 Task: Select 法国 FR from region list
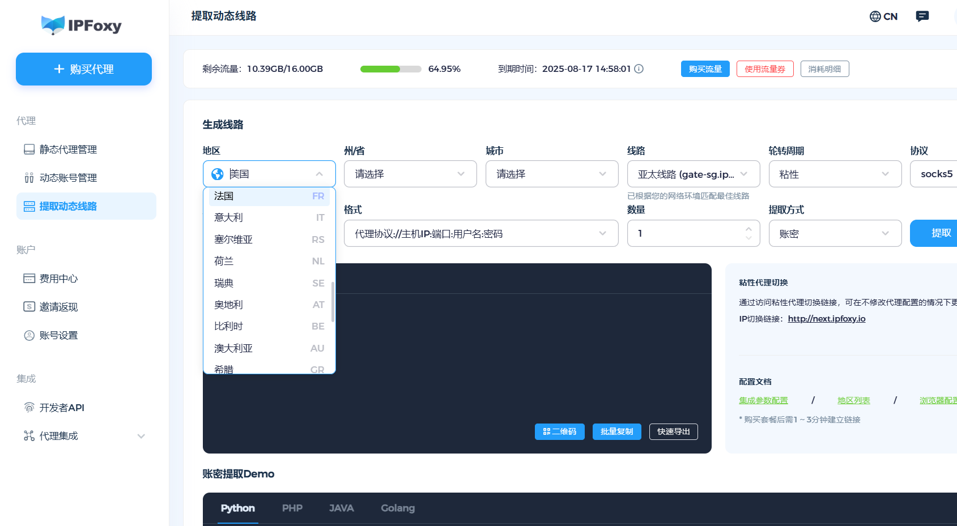(269, 196)
